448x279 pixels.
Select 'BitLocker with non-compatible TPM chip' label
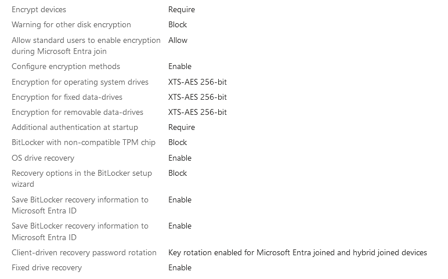84,143
